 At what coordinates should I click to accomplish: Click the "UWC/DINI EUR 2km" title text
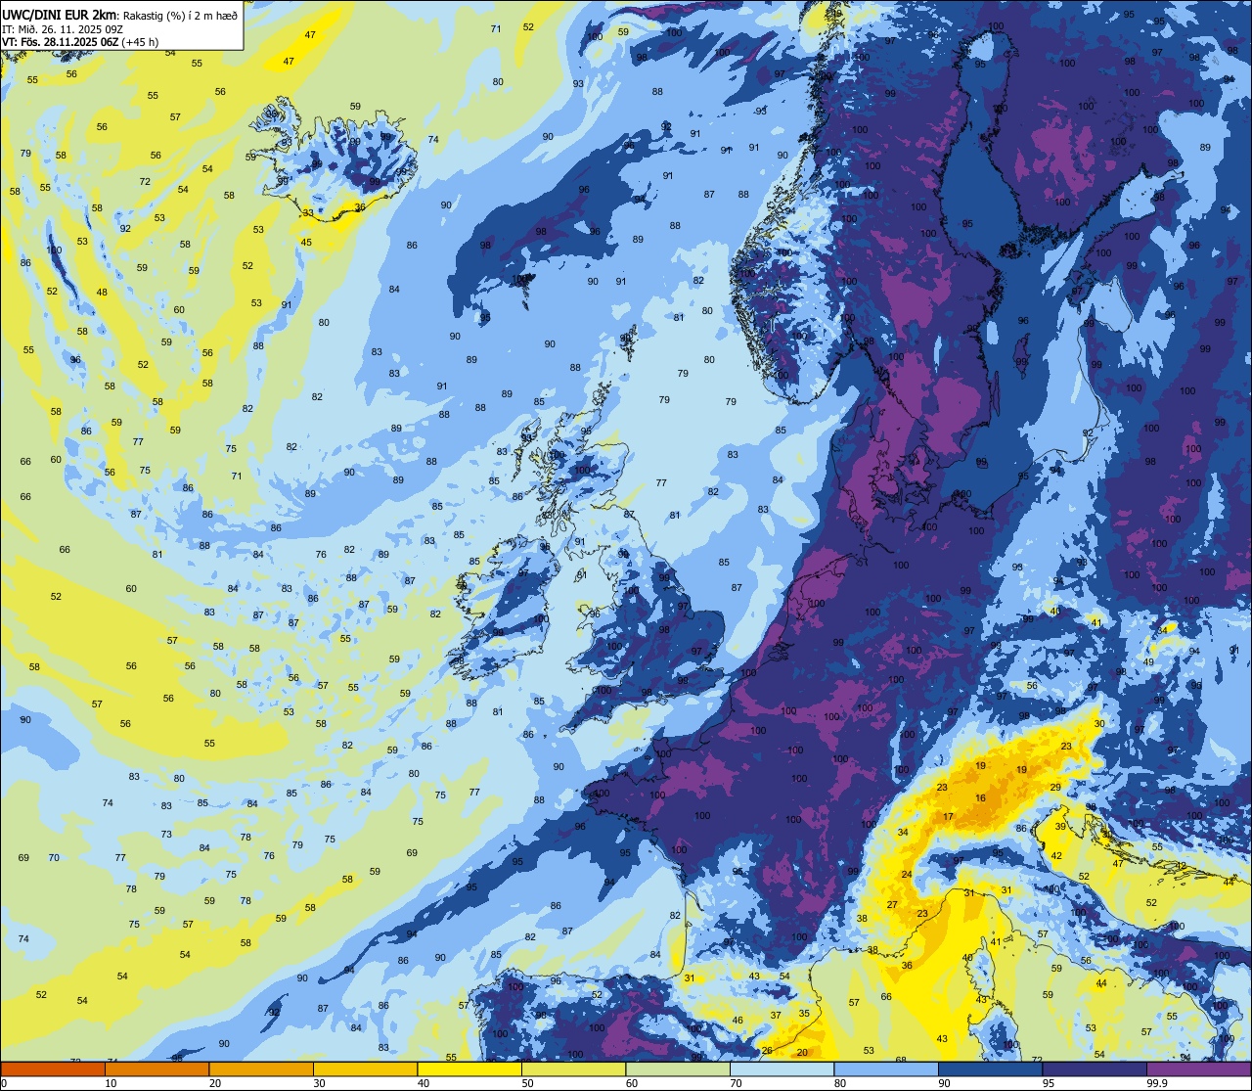61,16
